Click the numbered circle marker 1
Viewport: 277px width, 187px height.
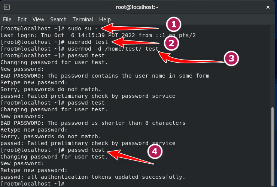pyautogui.click(x=174, y=24)
